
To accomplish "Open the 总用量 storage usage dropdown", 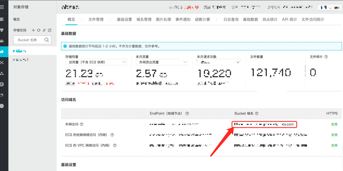I will (x=96, y=62).
